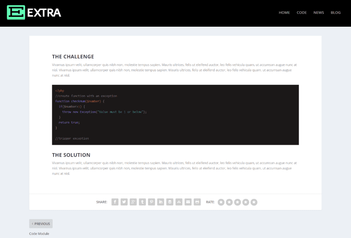Navigate to the Blog menu item

(336, 13)
